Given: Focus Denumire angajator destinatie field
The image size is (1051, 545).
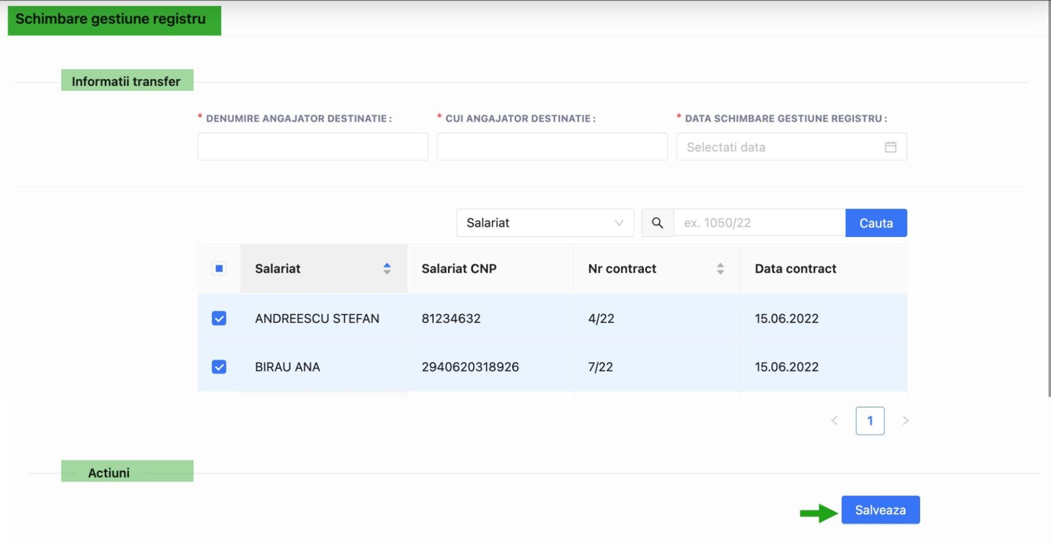Looking at the screenshot, I should coord(312,147).
